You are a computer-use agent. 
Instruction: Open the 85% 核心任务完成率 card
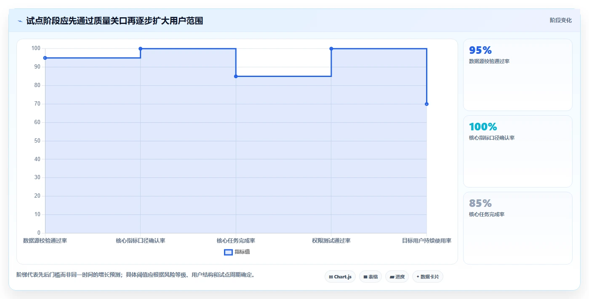click(518, 228)
